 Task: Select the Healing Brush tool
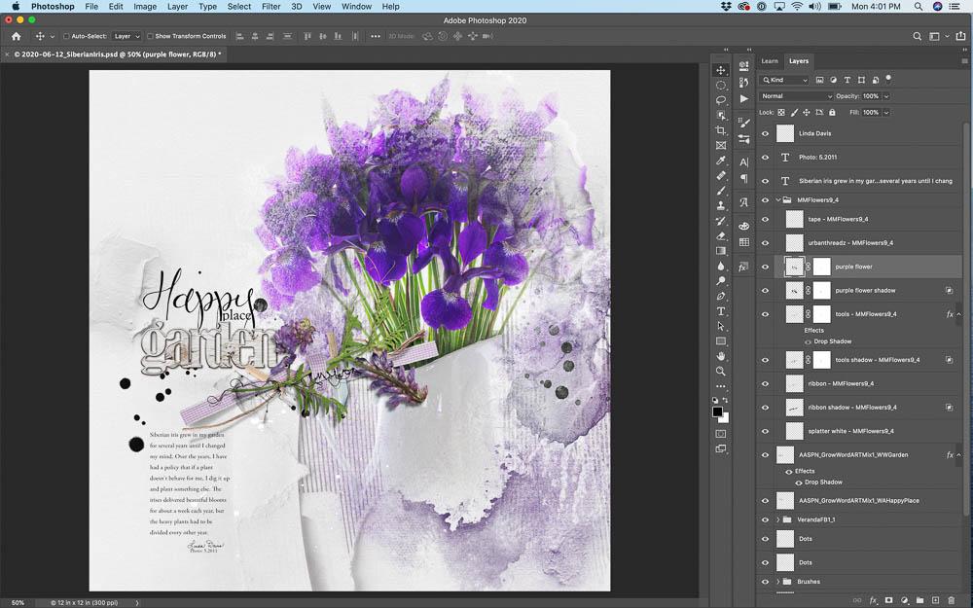[720, 175]
